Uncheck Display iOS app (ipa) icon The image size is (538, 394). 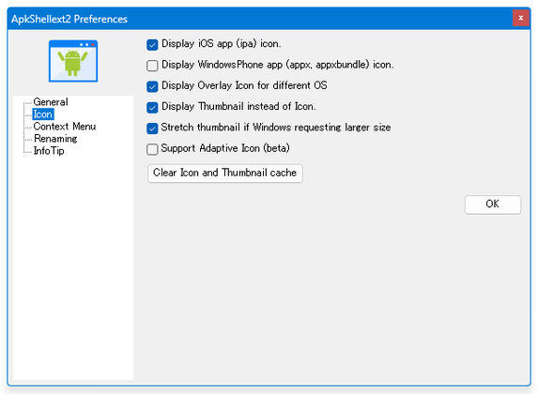[x=152, y=45]
